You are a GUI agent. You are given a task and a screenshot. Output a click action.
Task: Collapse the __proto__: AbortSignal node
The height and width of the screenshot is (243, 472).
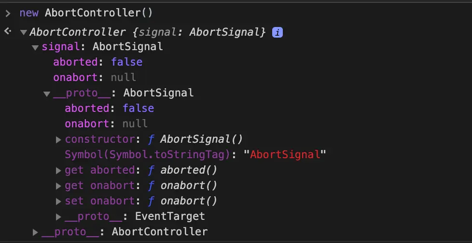(x=47, y=94)
